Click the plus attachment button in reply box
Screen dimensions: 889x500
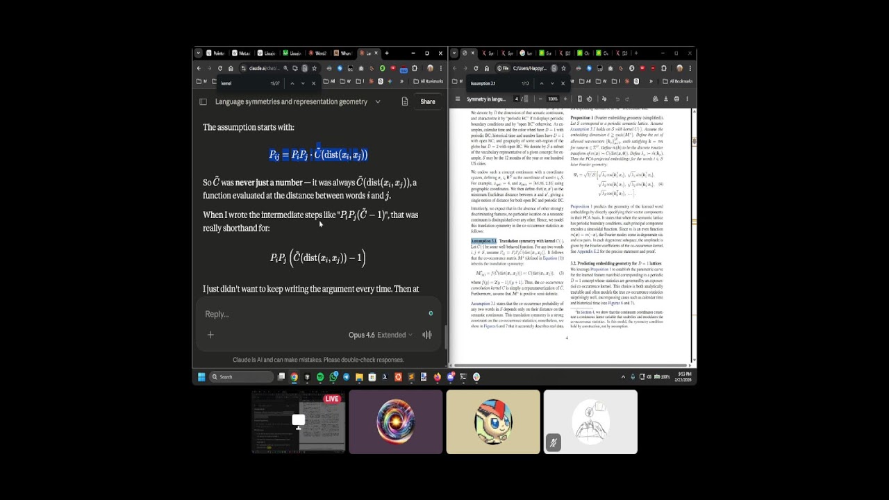pos(210,335)
